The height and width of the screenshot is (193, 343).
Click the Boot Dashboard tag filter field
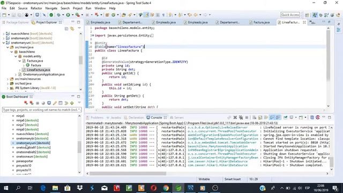[x=42, y=109]
